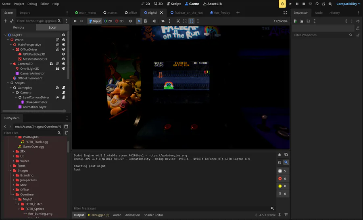Open the Script workspace
Viewport: 363px width, 220px height.
pos(173,4)
